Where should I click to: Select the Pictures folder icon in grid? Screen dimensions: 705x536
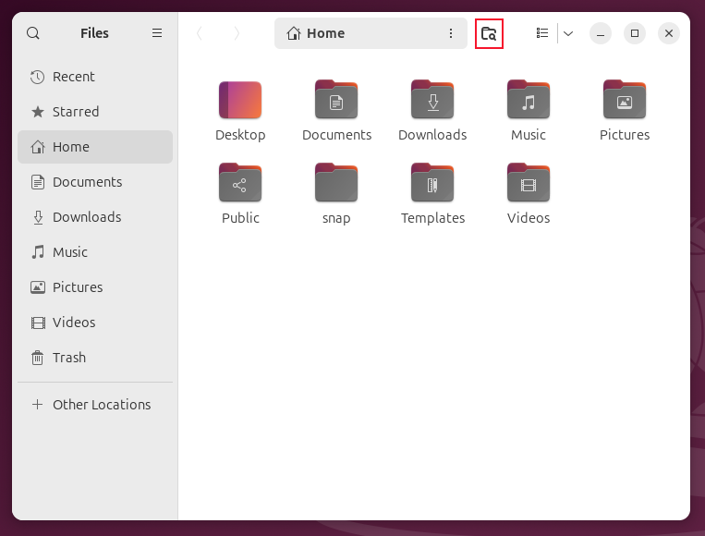625,100
